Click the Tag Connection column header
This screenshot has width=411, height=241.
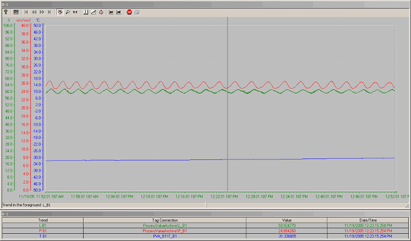pyautogui.click(x=164, y=220)
